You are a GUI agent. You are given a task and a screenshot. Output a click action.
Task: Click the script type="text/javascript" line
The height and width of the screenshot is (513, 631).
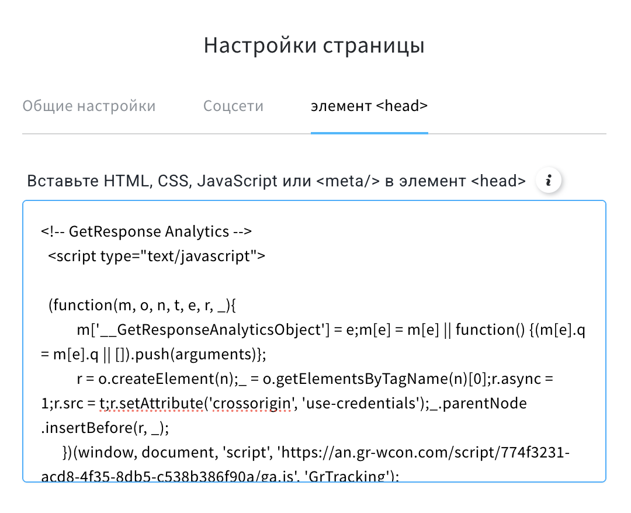point(157,256)
